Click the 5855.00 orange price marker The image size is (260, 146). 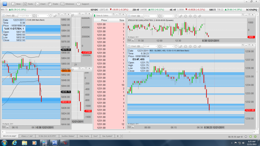coord(66,71)
